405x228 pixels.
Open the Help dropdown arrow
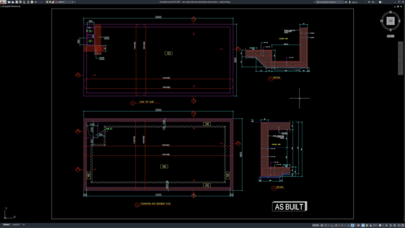tap(383, 2)
